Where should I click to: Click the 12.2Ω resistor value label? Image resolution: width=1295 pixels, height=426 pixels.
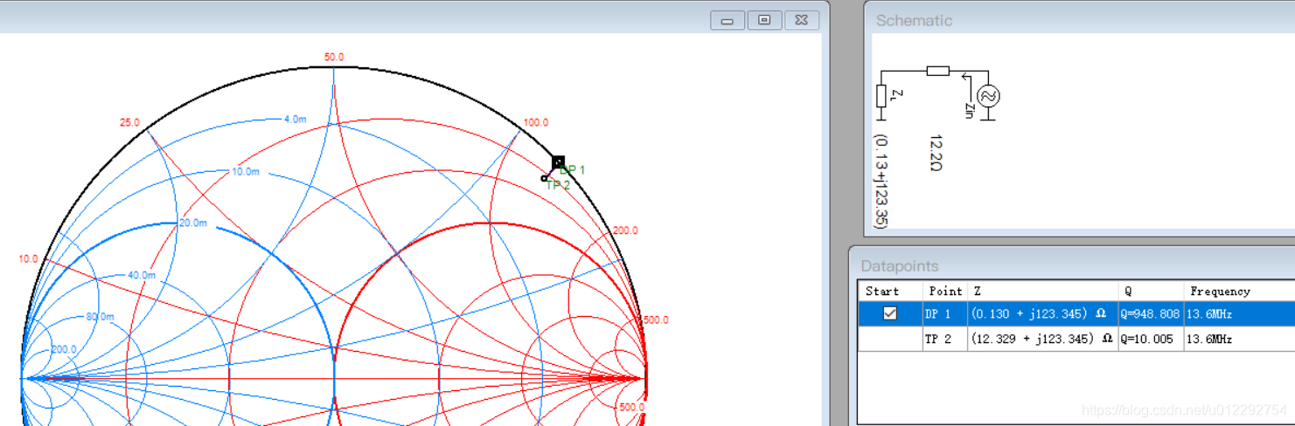coord(935,153)
